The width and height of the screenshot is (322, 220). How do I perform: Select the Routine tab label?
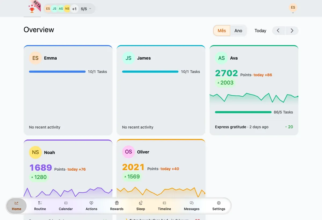tap(40, 209)
